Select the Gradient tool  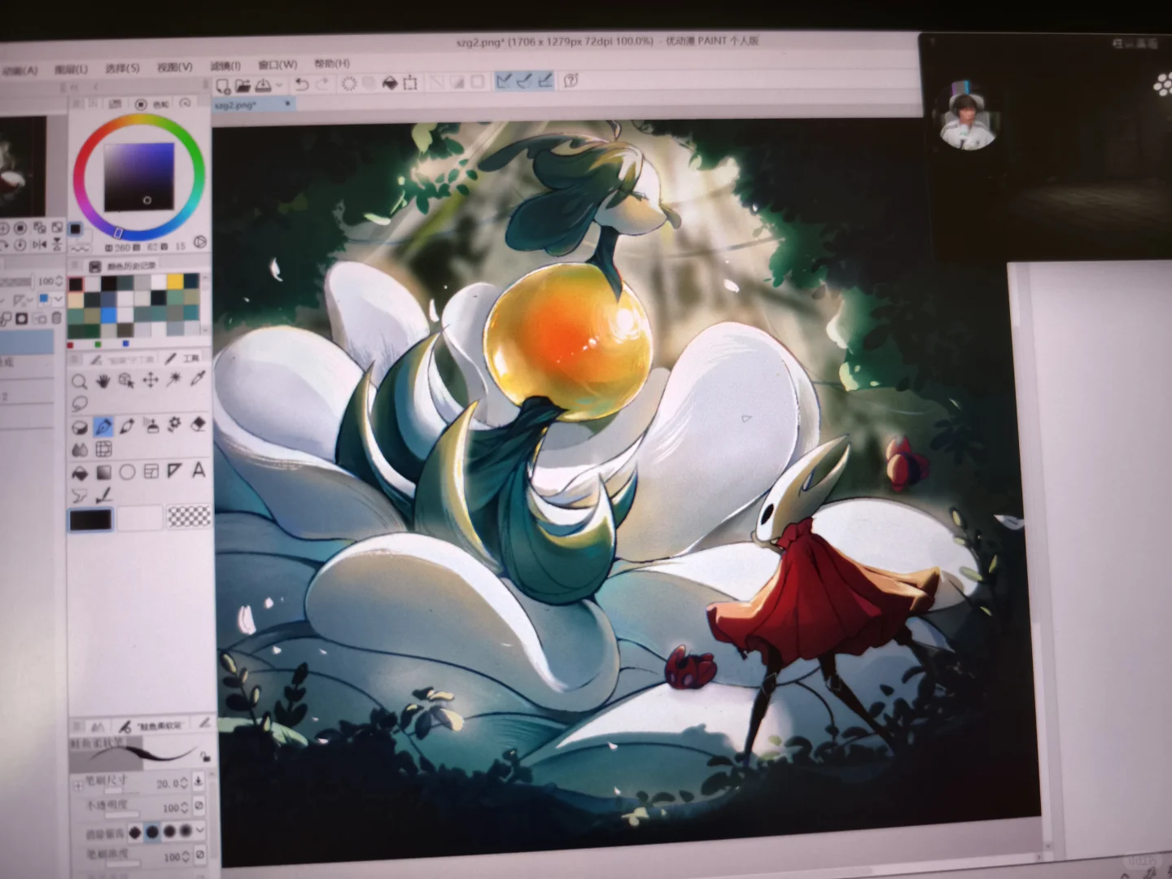pos(103,472)
